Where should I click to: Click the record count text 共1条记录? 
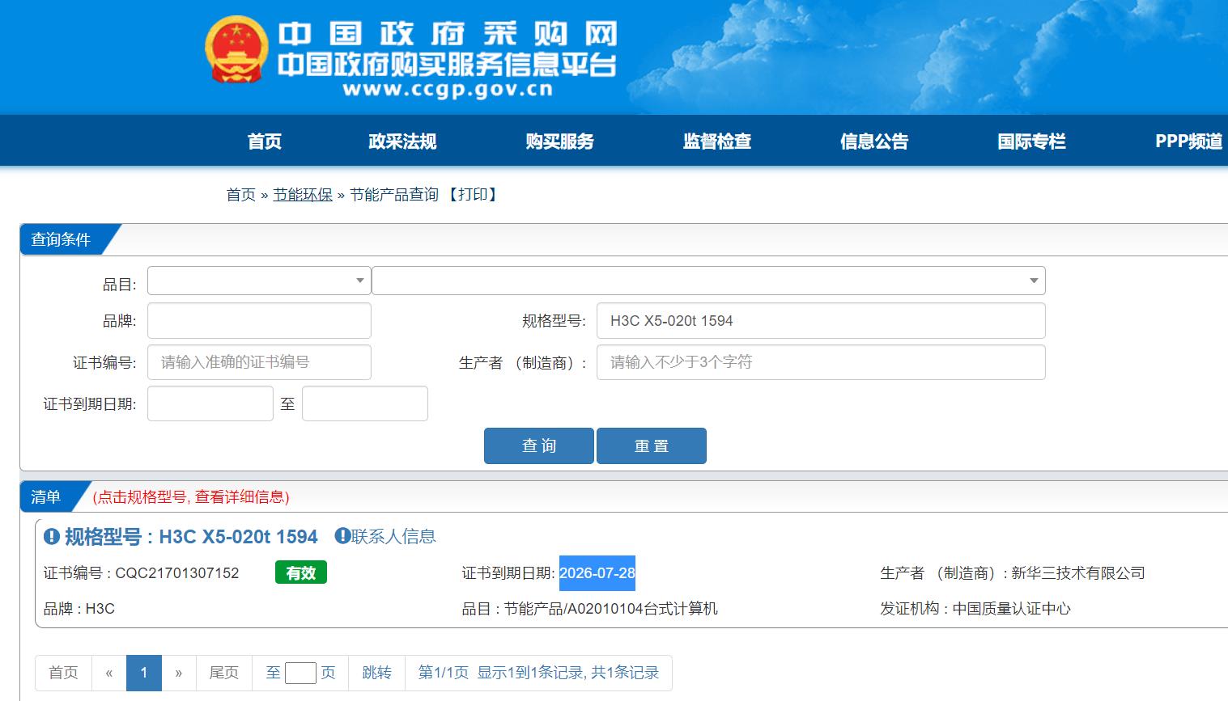pos(625,673)
